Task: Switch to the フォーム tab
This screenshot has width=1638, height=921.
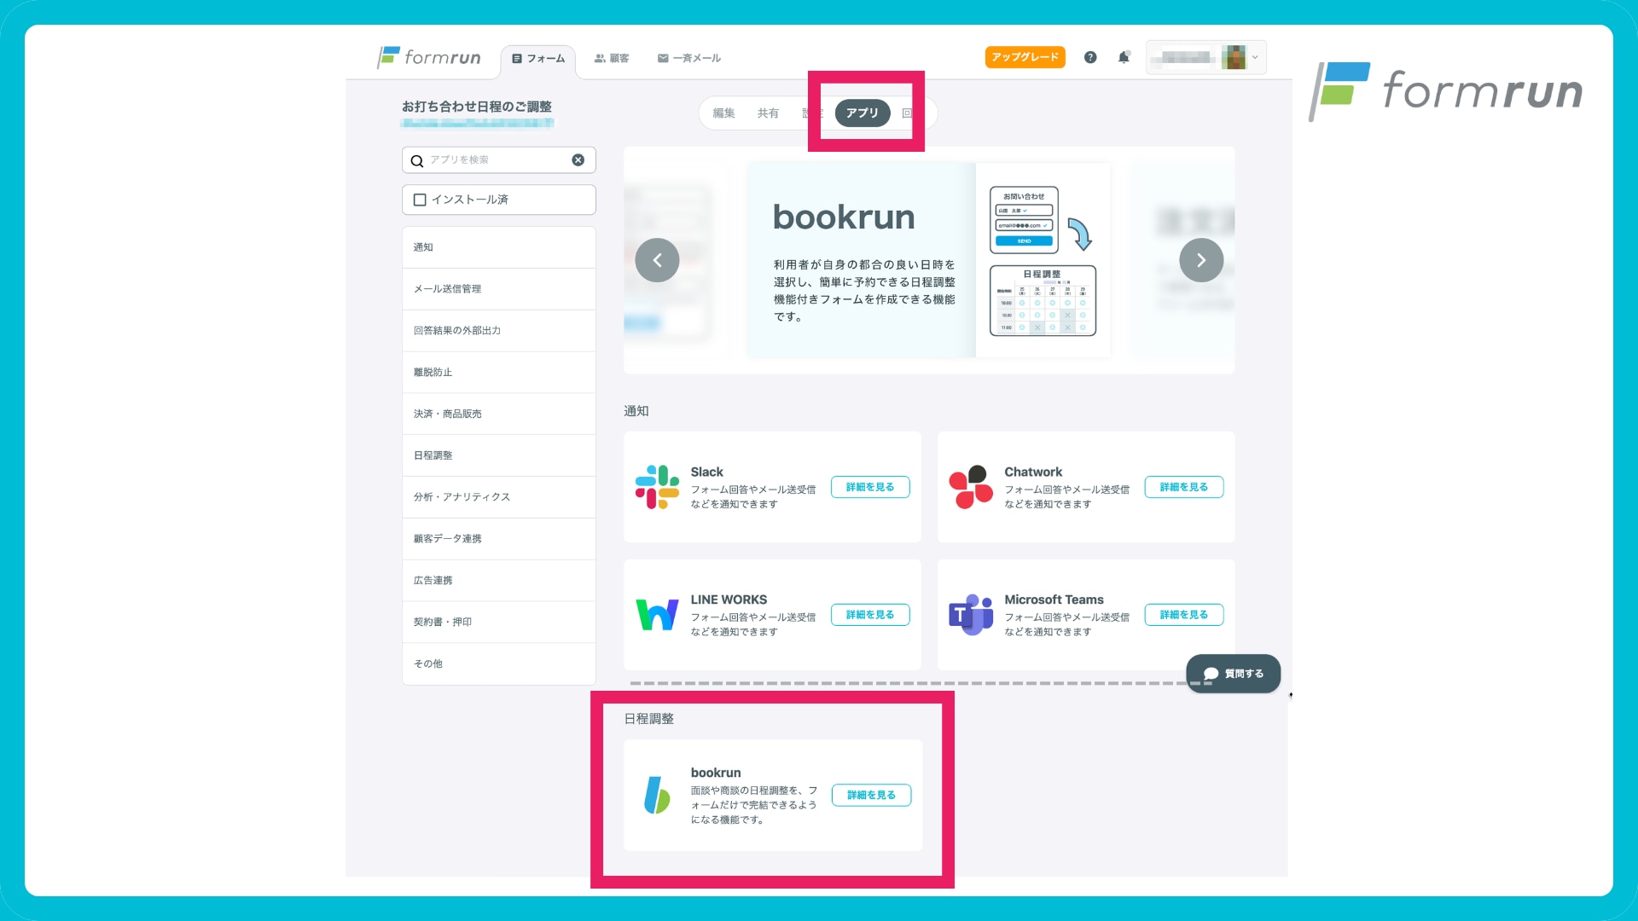Action: click(538, 59)
